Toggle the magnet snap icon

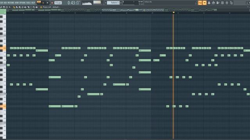click(4, 7)
